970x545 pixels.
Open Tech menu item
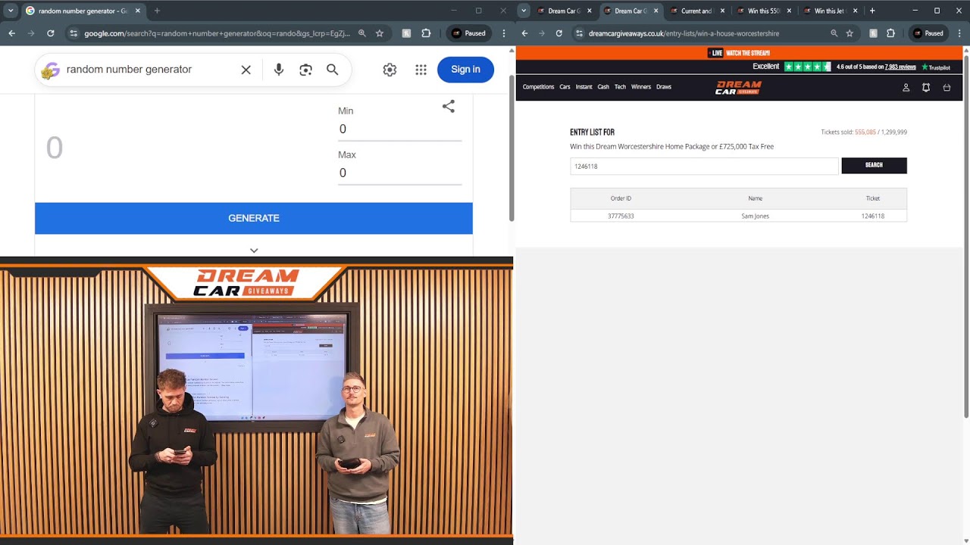click(620, 87)
